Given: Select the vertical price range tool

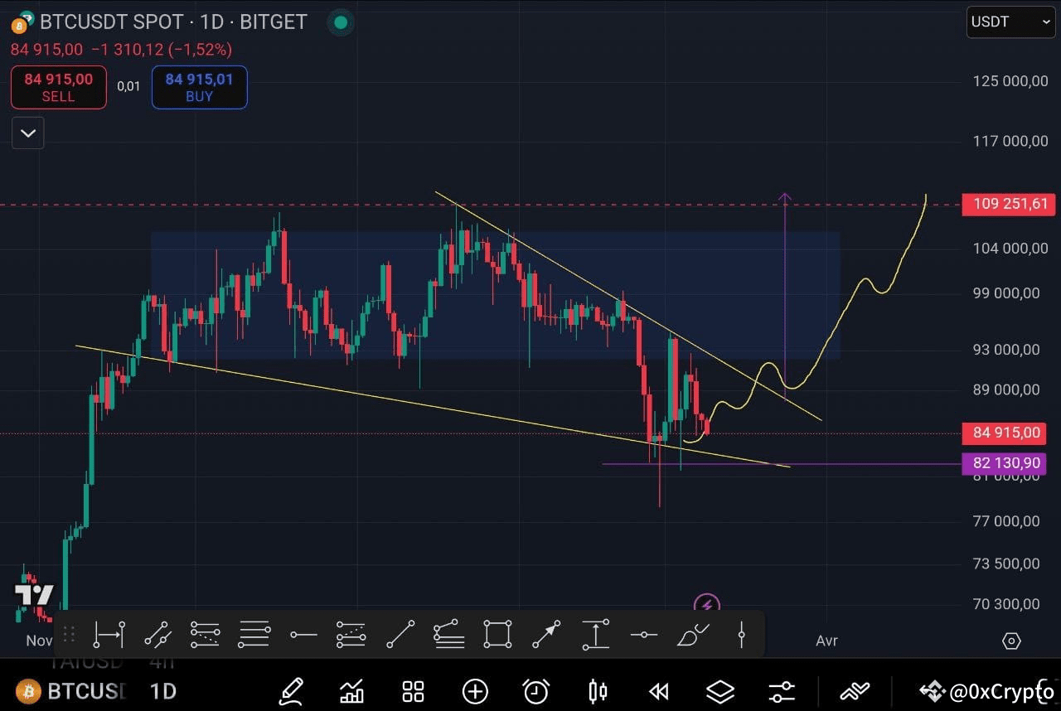Looking at the screenshot, I should tap(595, 635).
